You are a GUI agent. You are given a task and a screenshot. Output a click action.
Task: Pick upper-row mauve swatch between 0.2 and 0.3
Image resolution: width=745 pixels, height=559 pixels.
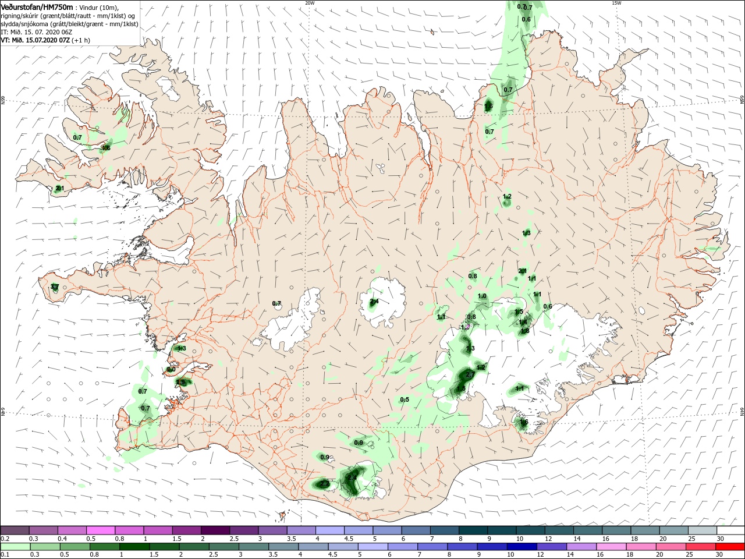[x=15, y=530]
